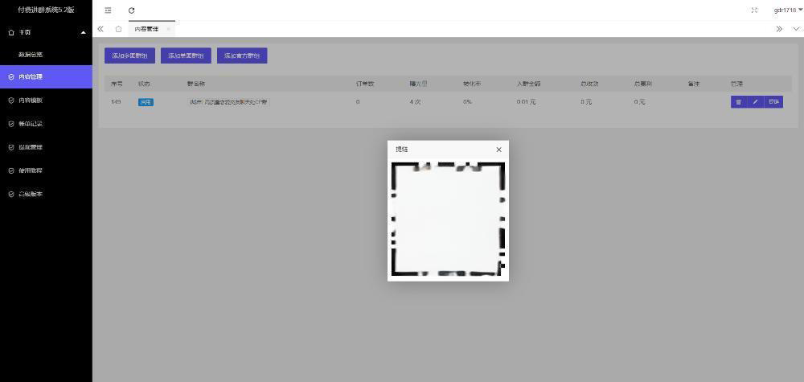Click the fullscreen icon near the username

[754, 10]
